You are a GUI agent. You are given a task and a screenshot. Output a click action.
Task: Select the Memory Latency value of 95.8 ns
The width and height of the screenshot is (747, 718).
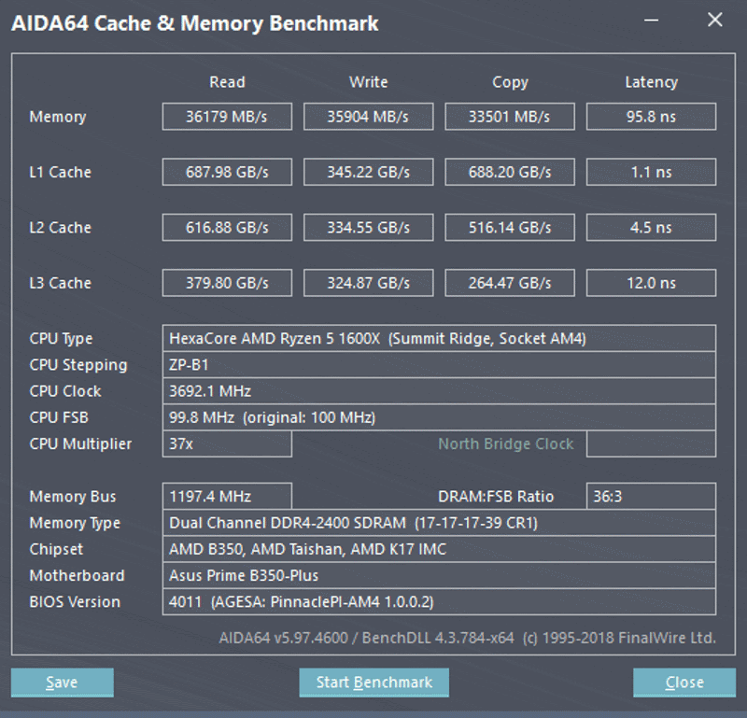coord(650,116)
